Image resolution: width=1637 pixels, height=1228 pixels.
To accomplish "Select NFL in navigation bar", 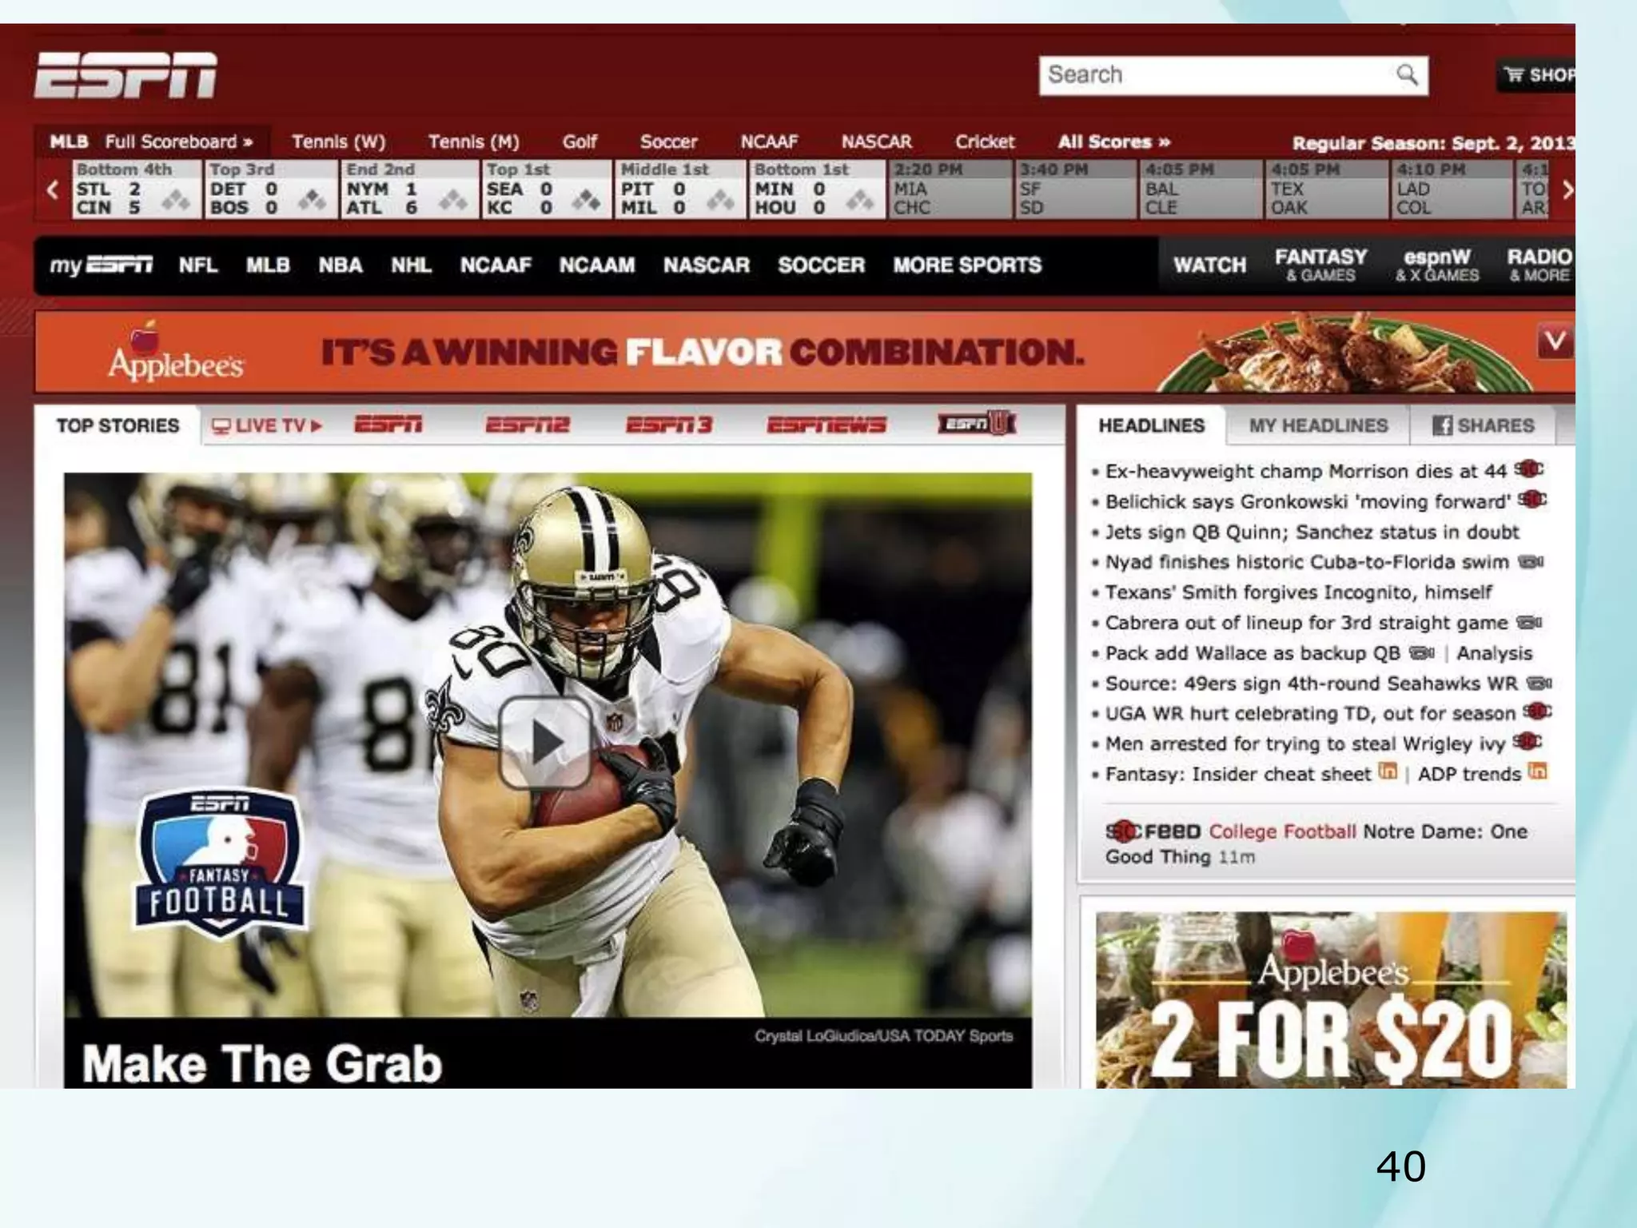I will point(197,265).
